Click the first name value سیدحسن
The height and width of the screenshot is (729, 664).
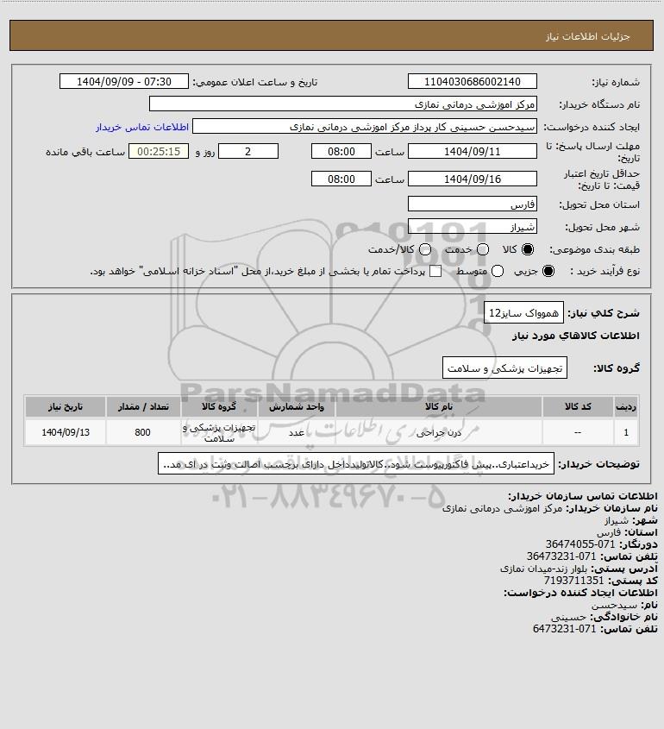(x=614, y=605)
